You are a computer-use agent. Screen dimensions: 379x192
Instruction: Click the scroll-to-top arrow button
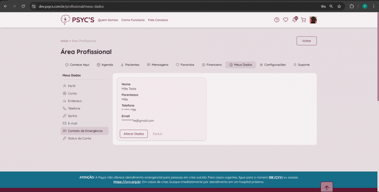[x=327, y=188]
